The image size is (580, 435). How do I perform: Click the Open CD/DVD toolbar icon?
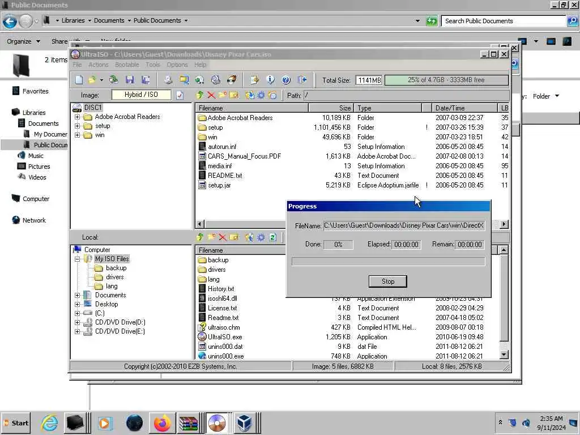(x=113, y=80)
